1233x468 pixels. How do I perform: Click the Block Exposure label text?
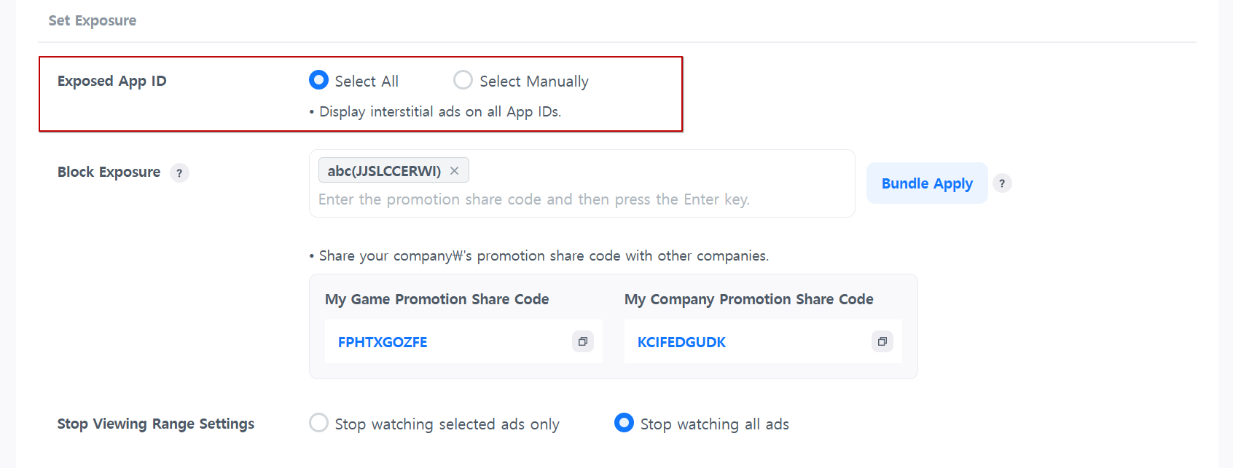tap(109, 172)
